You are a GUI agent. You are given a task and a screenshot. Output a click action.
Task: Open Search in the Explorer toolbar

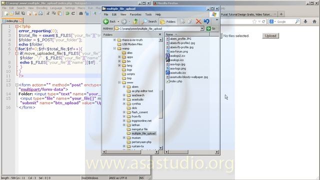pyautogui.click(x=149, y=21)
